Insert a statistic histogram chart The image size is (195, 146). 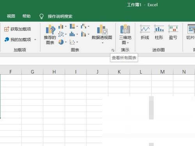point(72,34)
